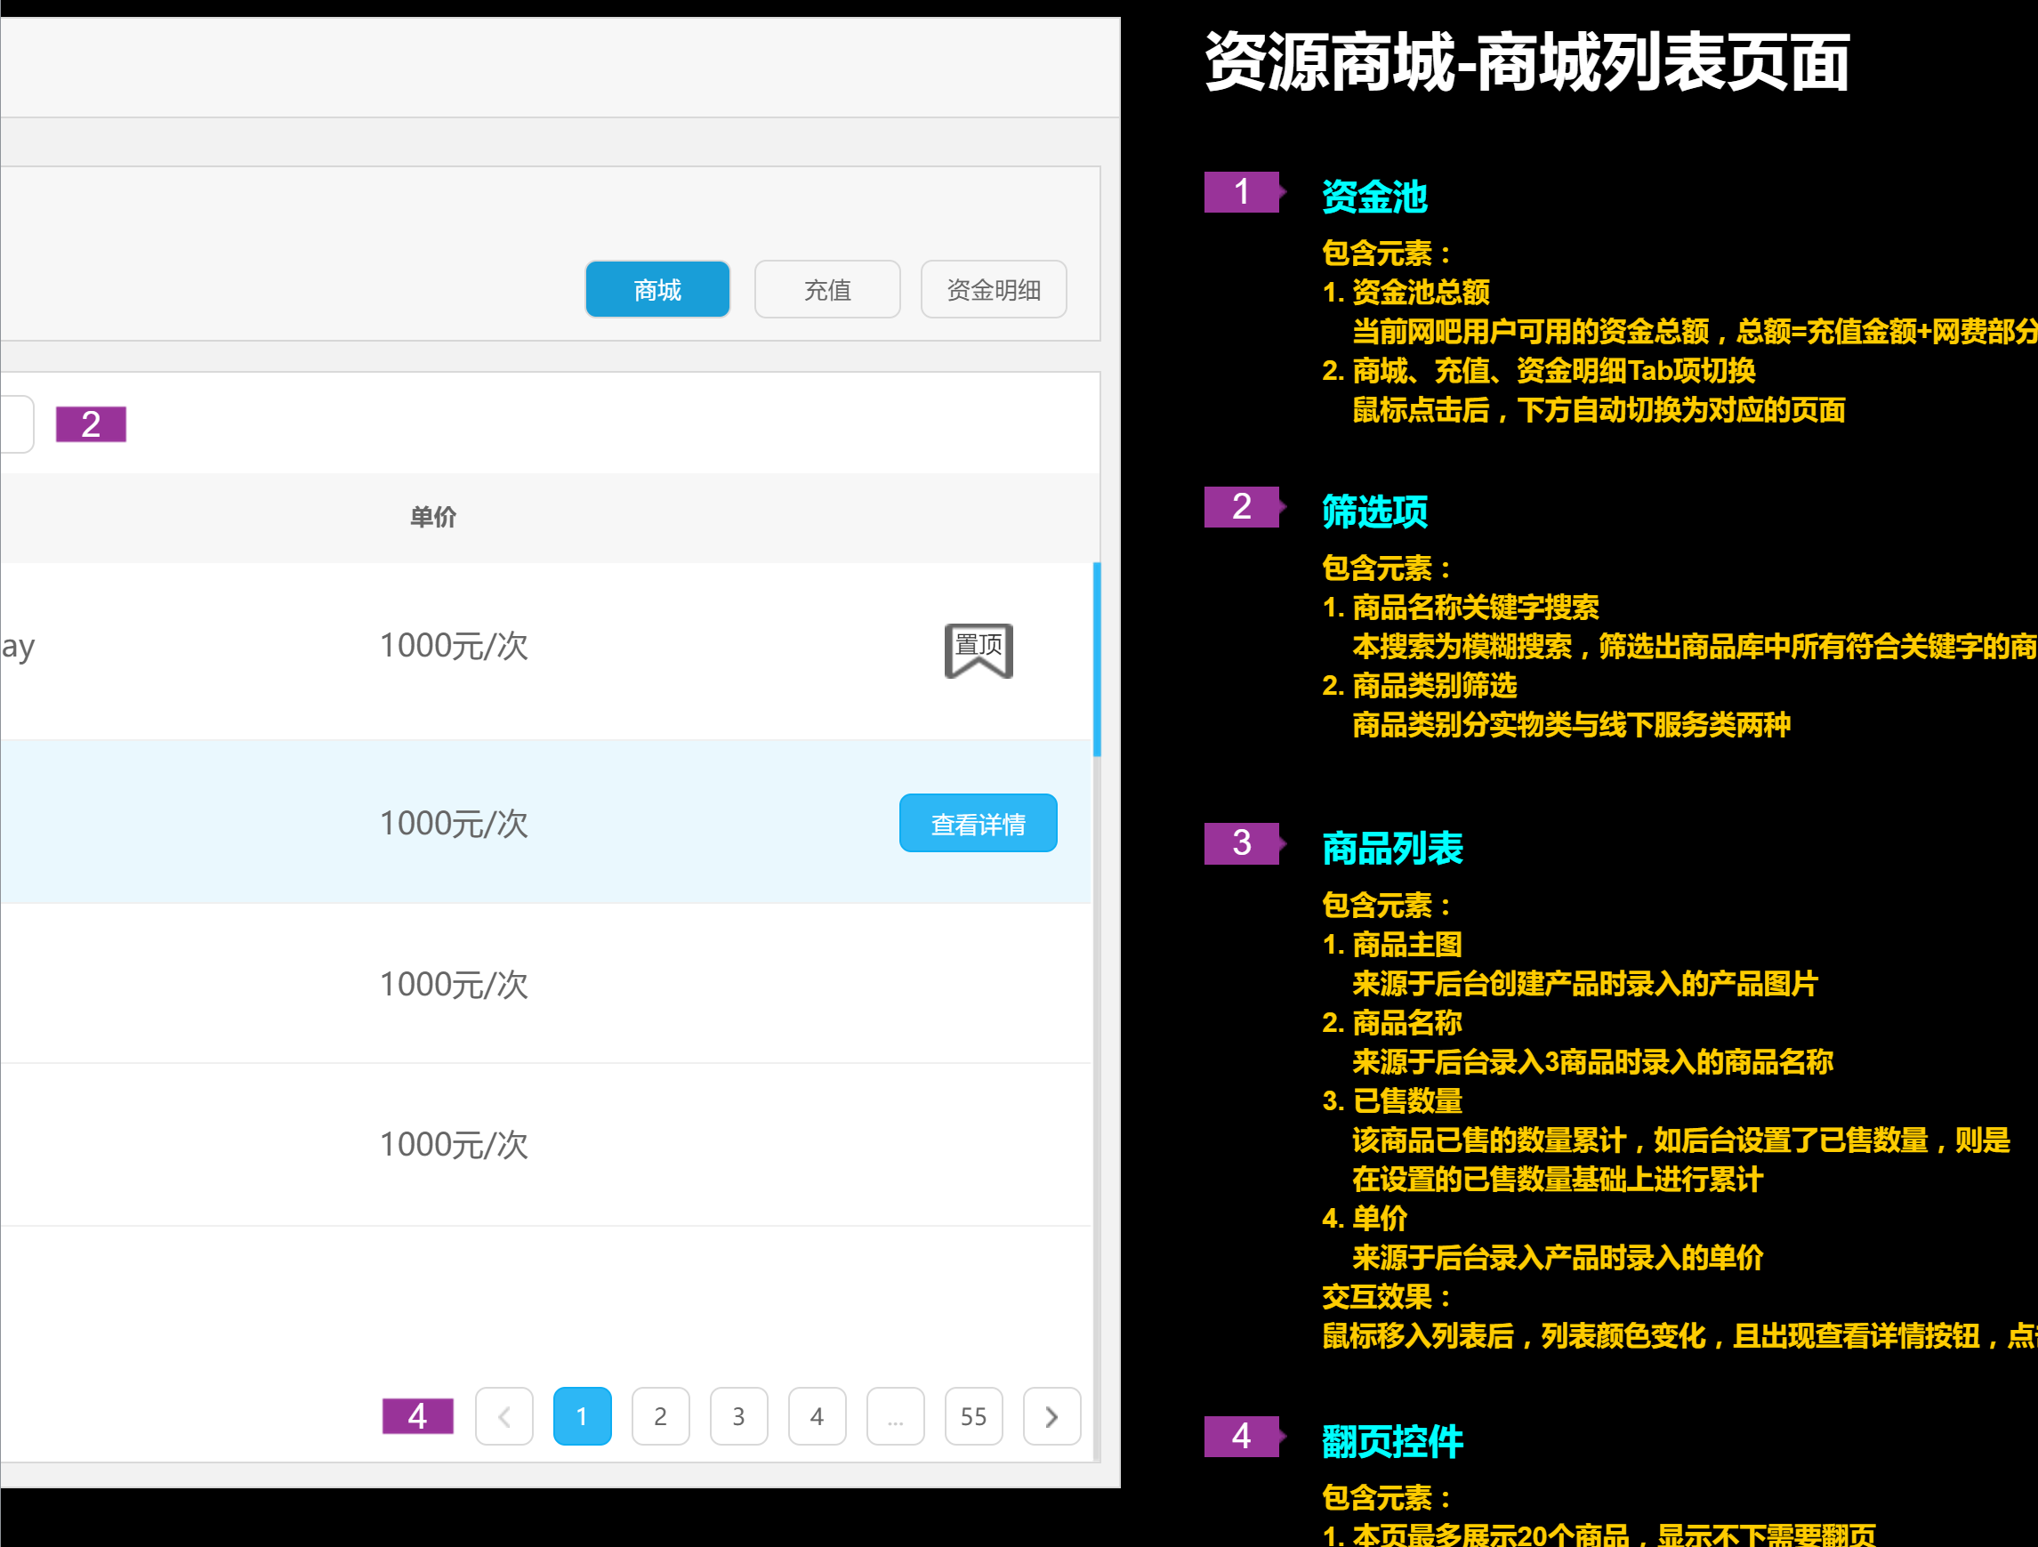
Task: Click the 查看详情 button
Action: point(978,823)
